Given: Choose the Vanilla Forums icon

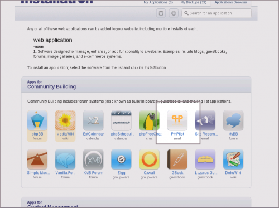Looking at the screenshot, I should pos(65,159).
